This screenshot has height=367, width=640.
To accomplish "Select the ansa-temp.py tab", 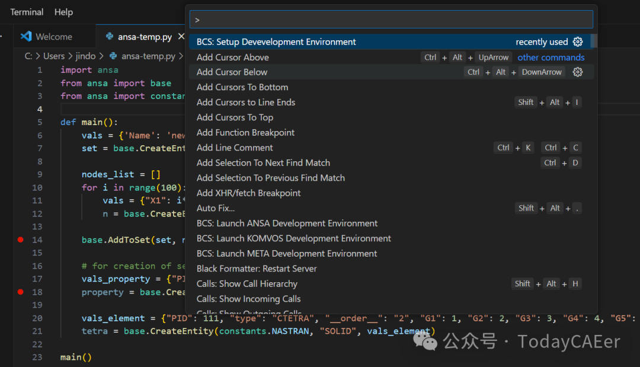I will click(141, 36).
